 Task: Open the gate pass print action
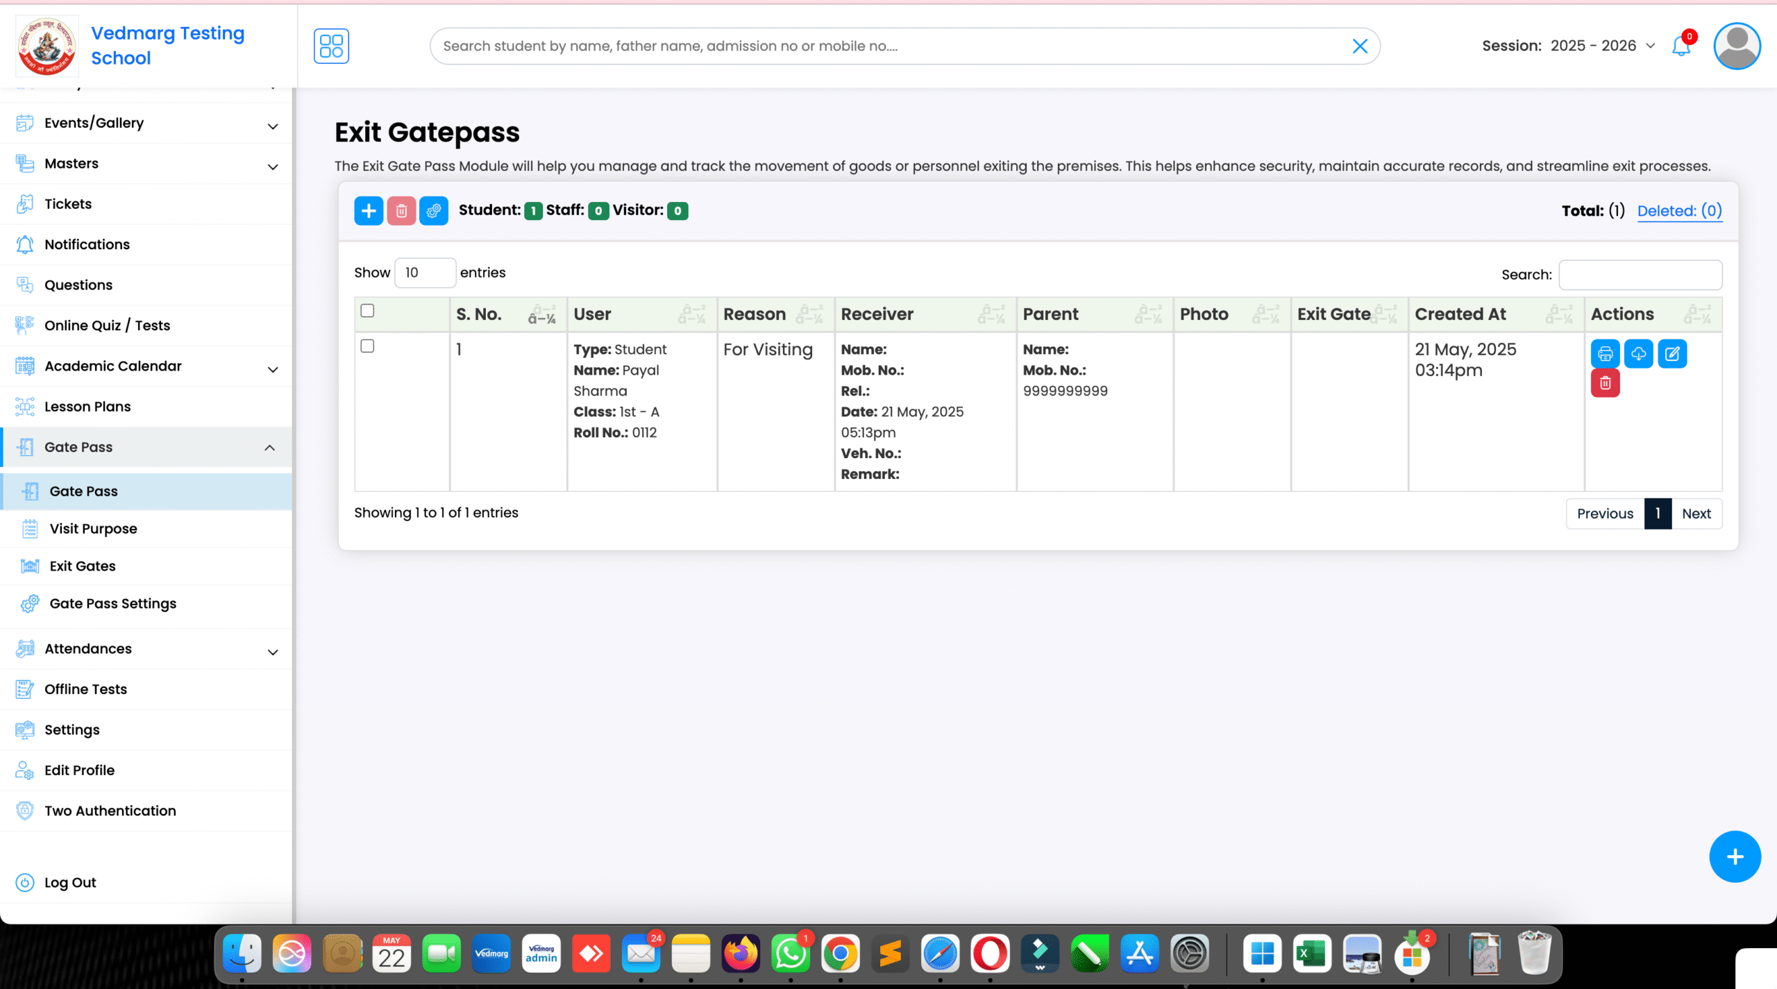pyautogui.click(x=1605, y=353)
